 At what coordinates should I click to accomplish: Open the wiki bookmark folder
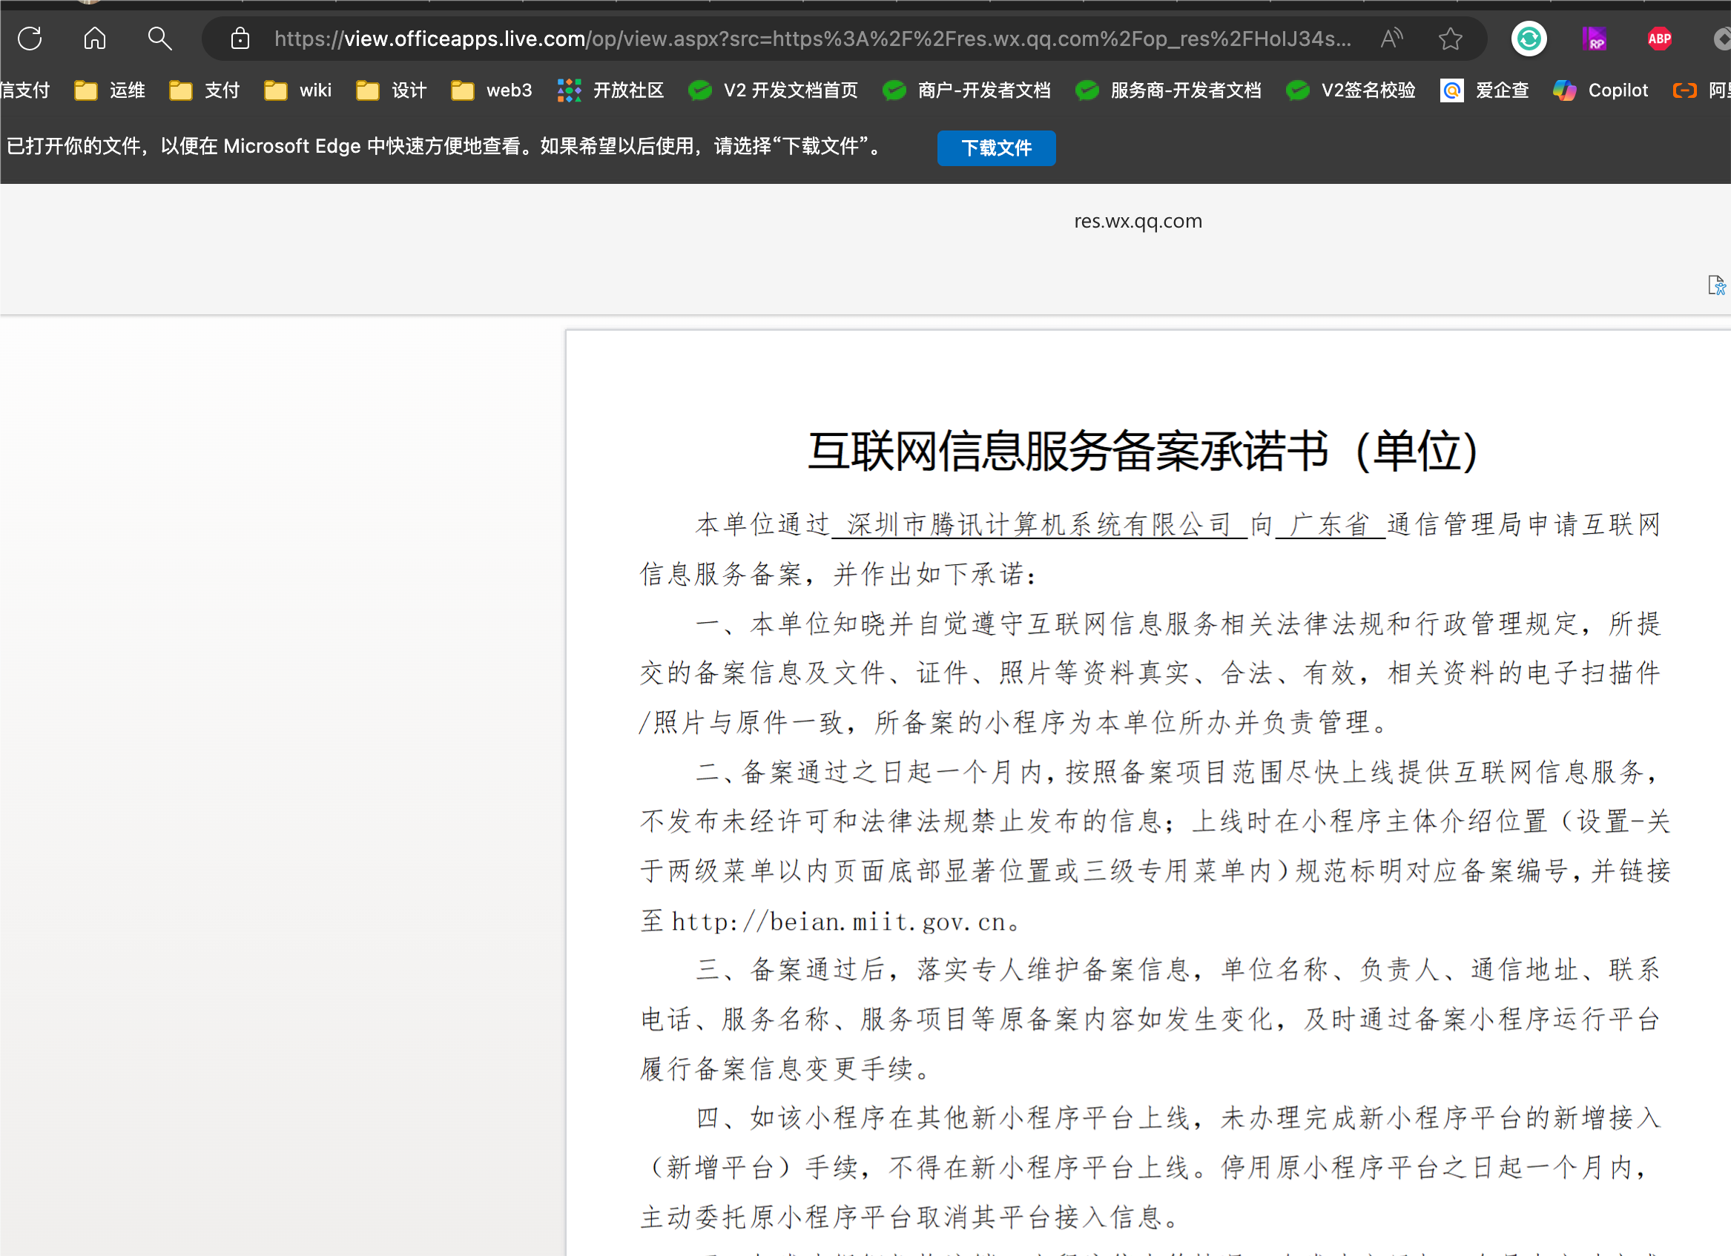coord(298,90)
